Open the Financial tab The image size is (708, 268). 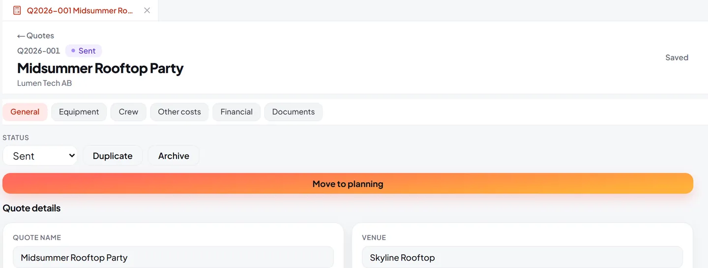coord(236,112)
